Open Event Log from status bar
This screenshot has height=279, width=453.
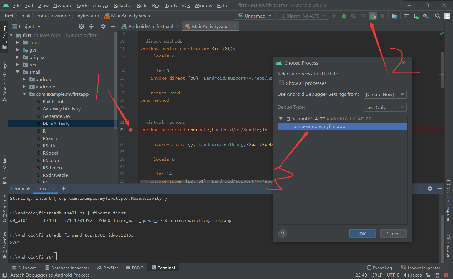(x=379, y=268)
